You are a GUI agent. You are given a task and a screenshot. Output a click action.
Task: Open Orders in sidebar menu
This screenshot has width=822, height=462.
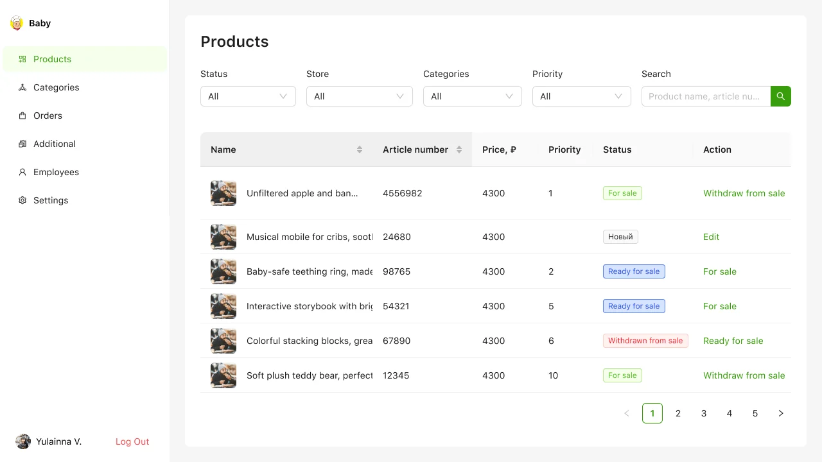85,116
